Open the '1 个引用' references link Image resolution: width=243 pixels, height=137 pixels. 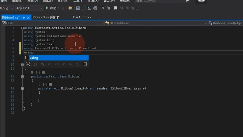(45, 85)
